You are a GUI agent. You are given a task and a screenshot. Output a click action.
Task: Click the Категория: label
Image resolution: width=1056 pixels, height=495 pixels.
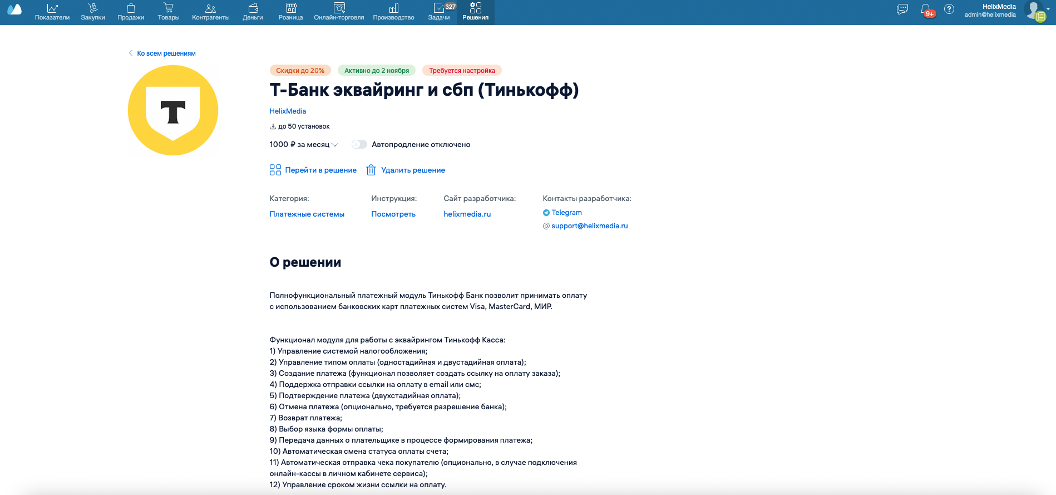pyautogui.click(x=289, y=199)
